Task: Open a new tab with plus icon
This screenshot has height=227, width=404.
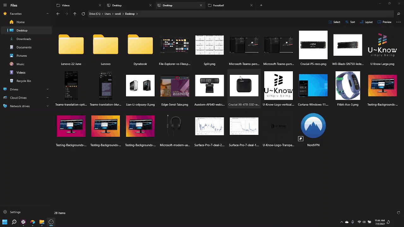Action: 261,5
